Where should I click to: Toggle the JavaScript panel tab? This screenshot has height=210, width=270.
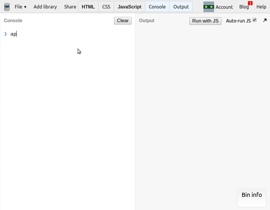(x=129, y=7)
